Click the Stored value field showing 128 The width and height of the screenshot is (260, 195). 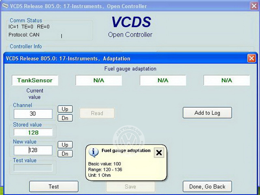[x=33, y=132]
